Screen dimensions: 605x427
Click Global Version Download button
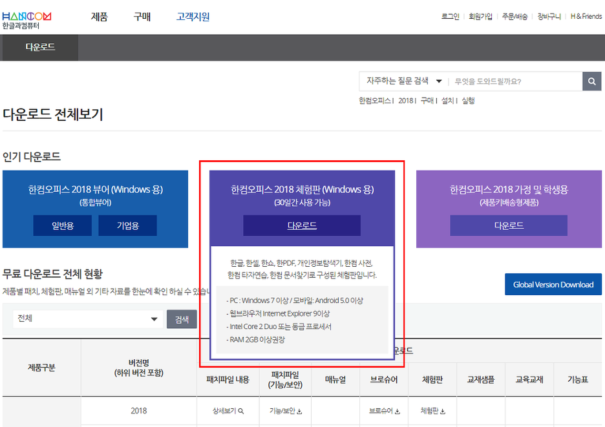pos(553,284)
